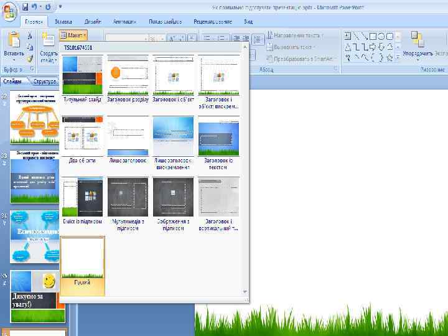This screenshot has height=336, width=448.
Task: Open the Буфер clipboard dialog launcher
Action: [x=32, y=69]
